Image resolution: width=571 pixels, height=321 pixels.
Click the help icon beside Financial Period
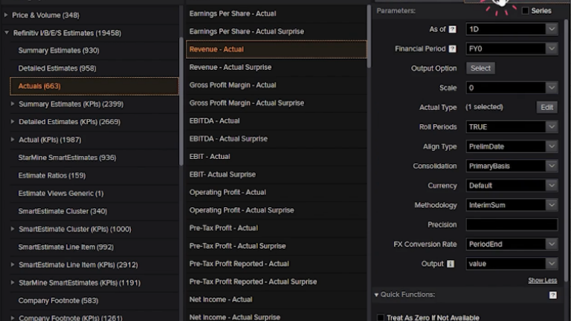point(453,49)
